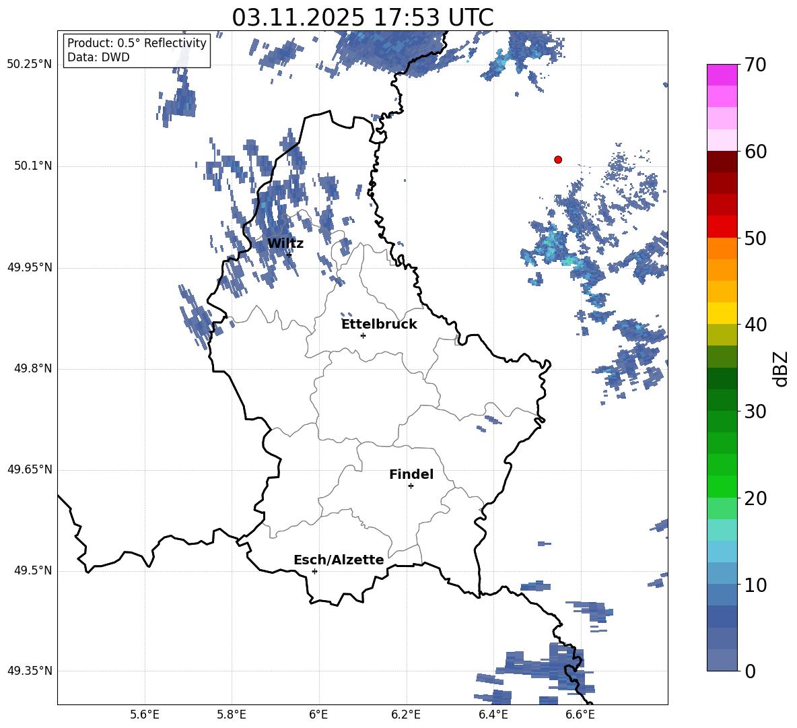This screenshot has width=797, height=728.
Task: Click the colorbar tick label 50
Action: [755, 238]
